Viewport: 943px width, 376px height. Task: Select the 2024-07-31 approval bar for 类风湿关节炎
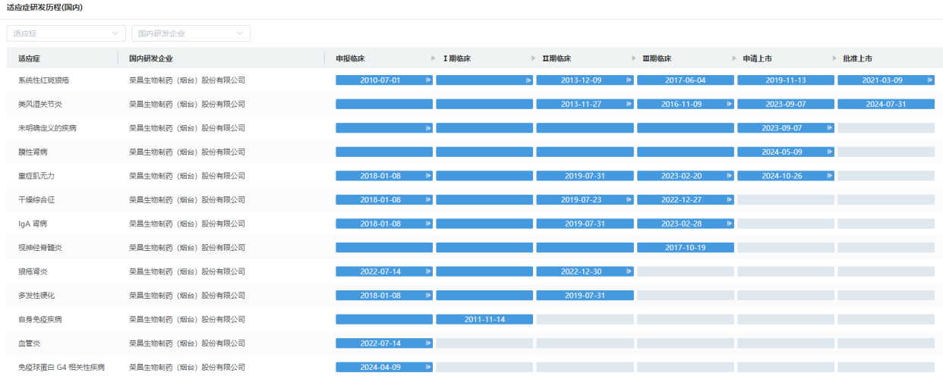point(885,104)
